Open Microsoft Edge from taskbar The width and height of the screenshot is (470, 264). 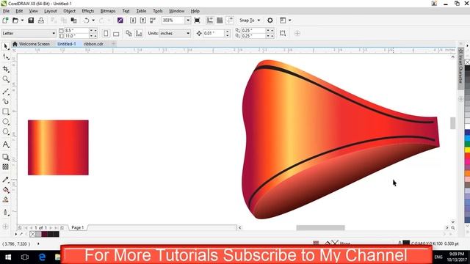tap(42, 257)
